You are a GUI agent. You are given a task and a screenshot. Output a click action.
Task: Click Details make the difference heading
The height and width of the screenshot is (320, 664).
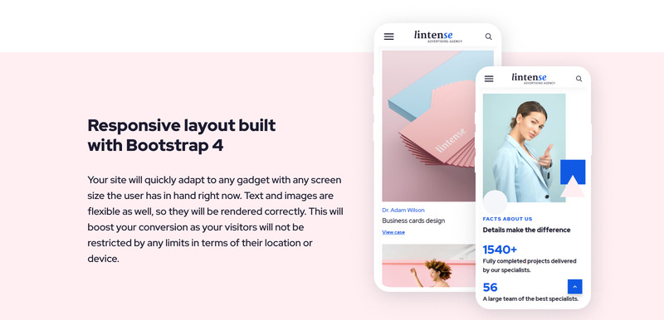pos(526,230)
